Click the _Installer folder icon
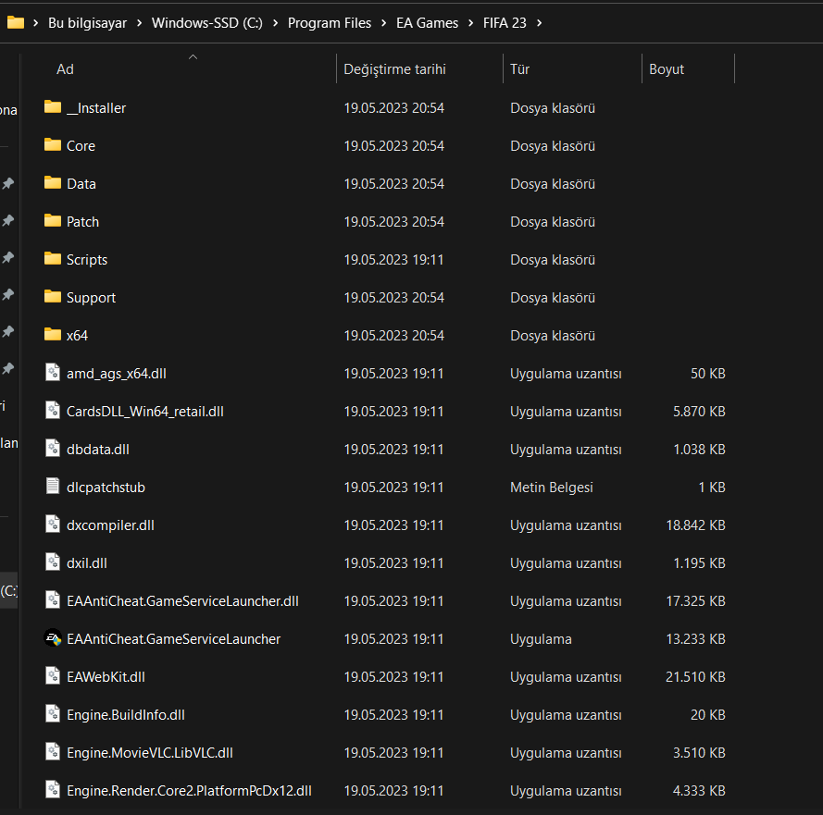823x815 pixels. [x=53, y=107]
